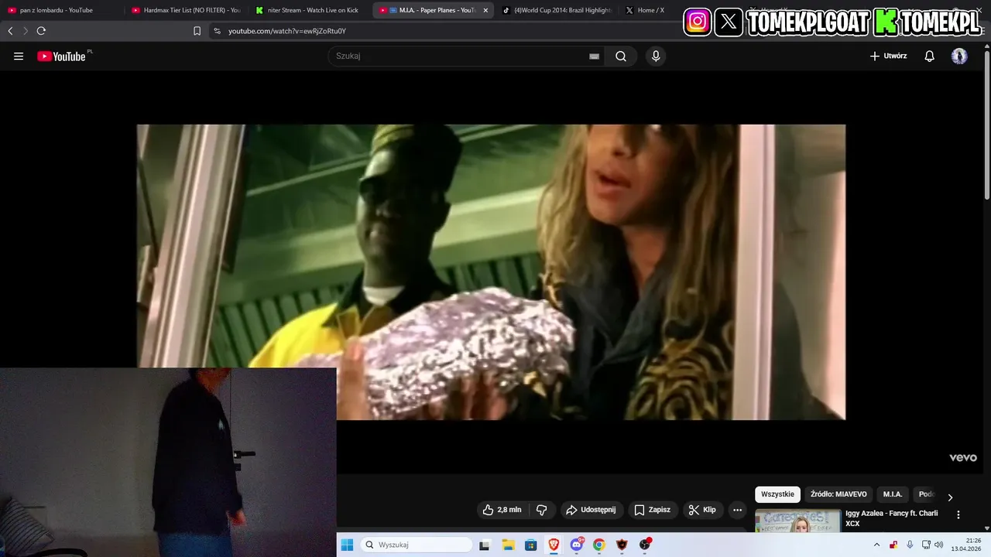The width and height of the screenshot is (991, 557).
Task: Launch File Explorer from the taskbar
Action: 508,545
